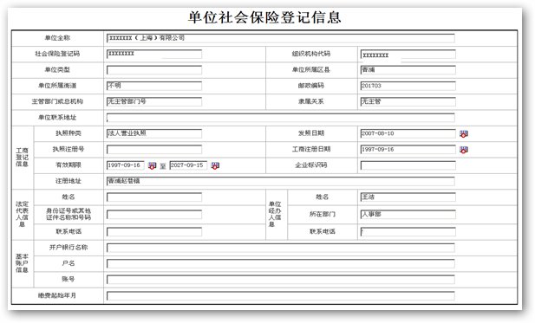Edit the 有效期限 end date 2027-09-15 box
The height and width of the screenshot is (323, 535).
pos(188,165)
